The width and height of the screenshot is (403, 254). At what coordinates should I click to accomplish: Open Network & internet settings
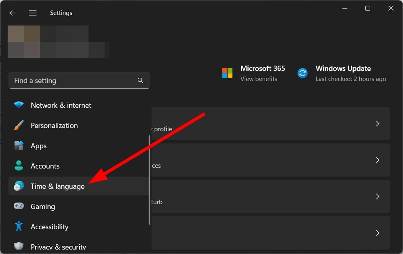[79, 105]
